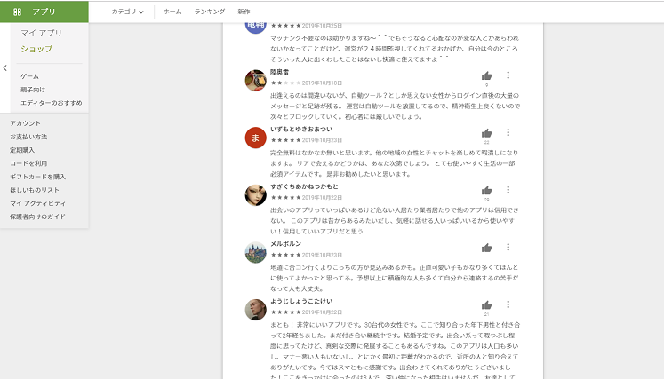The image size is (664, 379).
Task: Click reviewer name いずもとゆきおまつい
Action: tap(301, 129)
